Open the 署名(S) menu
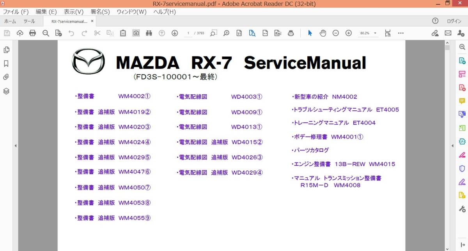This screenshot has height=251, width=468. 100,12
